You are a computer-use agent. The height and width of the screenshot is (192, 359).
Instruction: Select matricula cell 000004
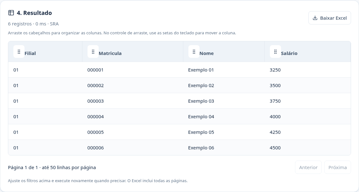pyautogui.click(x=95, y=117)
